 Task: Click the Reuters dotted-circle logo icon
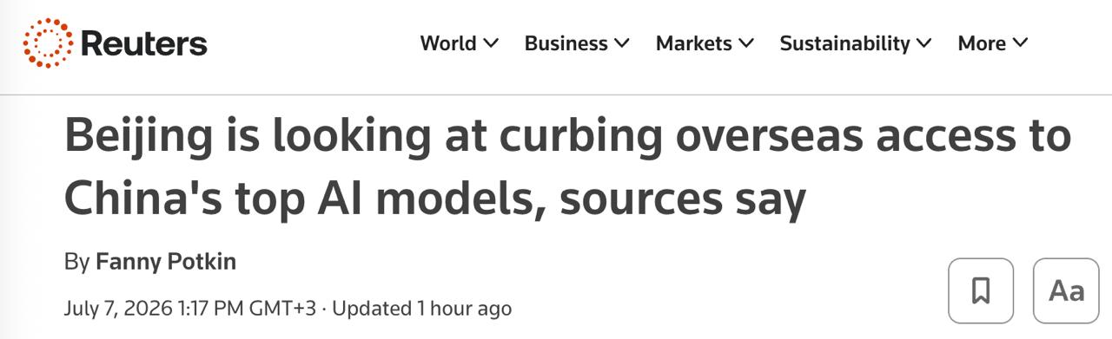tap(48, 43)
